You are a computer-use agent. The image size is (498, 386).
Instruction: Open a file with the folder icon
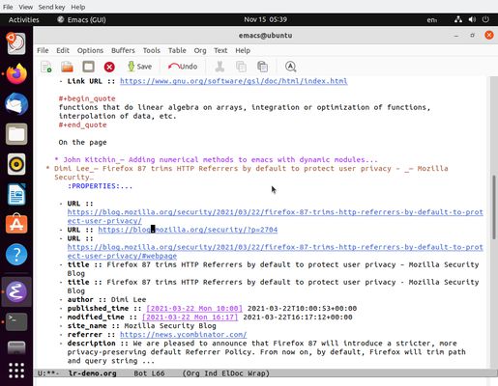pyautogui.click(x=67, y=67)
